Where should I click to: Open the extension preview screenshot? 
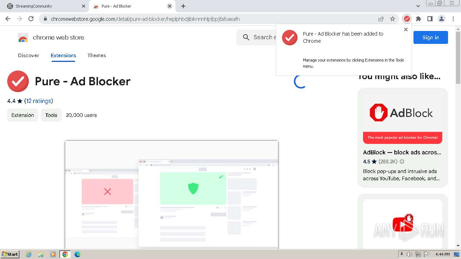coord(171,194)
